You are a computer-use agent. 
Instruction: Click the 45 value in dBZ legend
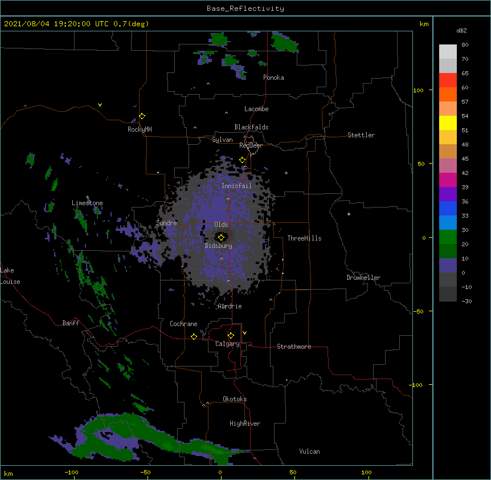point(465,158)
